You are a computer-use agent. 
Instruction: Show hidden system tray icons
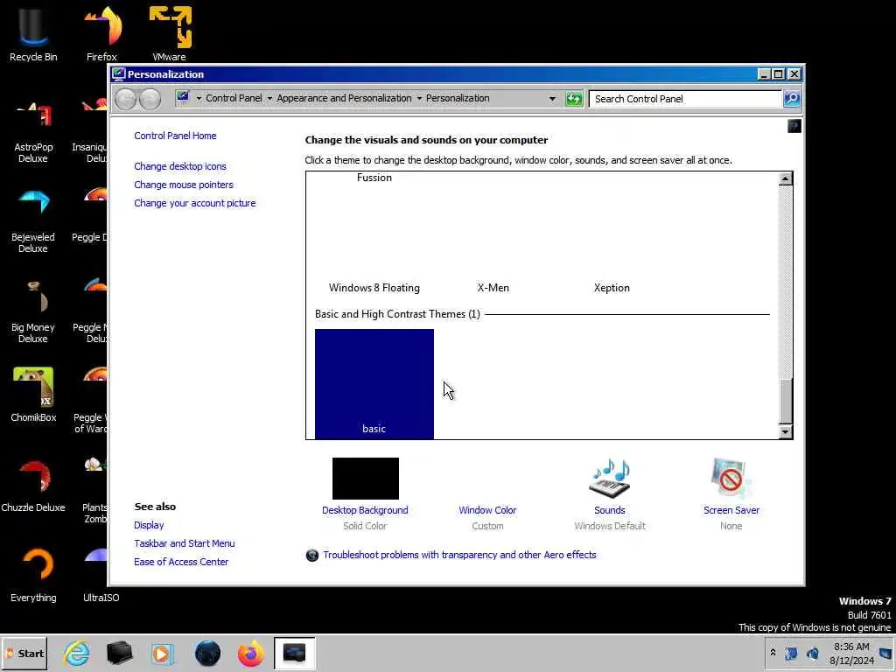(773, 653)
